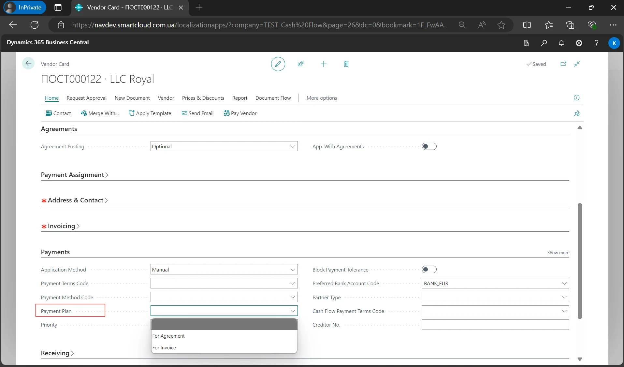Enable Block Payment Tolerance switch

(429, 270)
